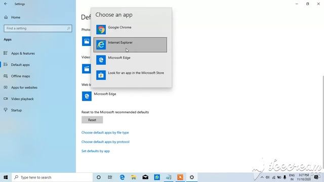Click the Microsoft Store bag icon
This screenshot has height=182, width=324.
[101, 75]
